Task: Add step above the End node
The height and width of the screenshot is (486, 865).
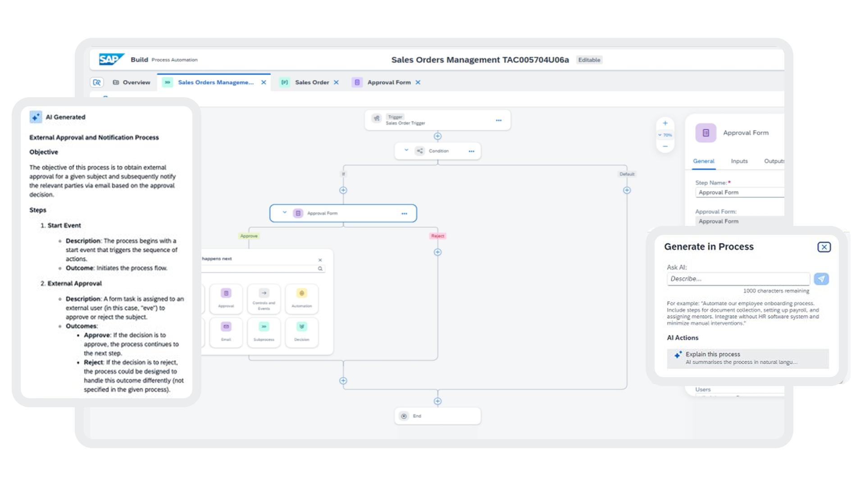Action: coord(437,401)
